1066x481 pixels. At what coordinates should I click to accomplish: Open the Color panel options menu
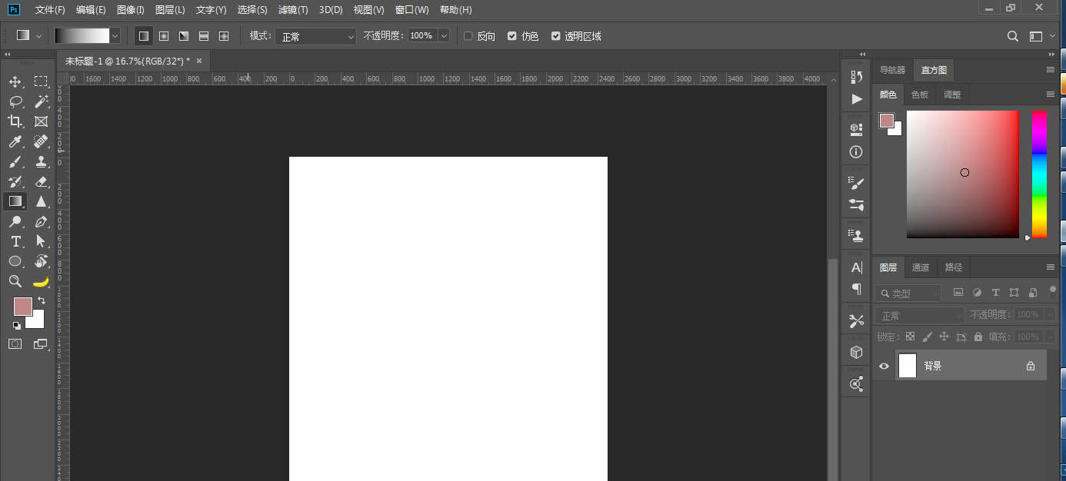[1051, 95]
